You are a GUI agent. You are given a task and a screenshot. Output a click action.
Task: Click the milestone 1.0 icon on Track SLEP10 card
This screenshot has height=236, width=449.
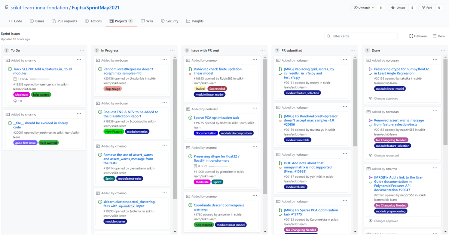click(x=15, y=101)
